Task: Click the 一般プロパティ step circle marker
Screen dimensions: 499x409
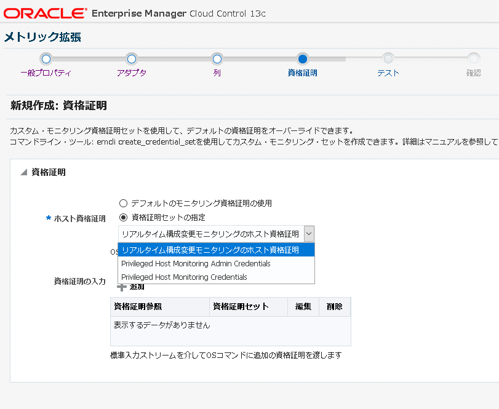Action: (46, 59)
